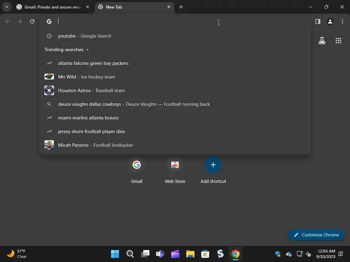350x262 pixels.
Task: Open the Web Store shortcut
Action: pyautogui.click(x=175, y=171)
